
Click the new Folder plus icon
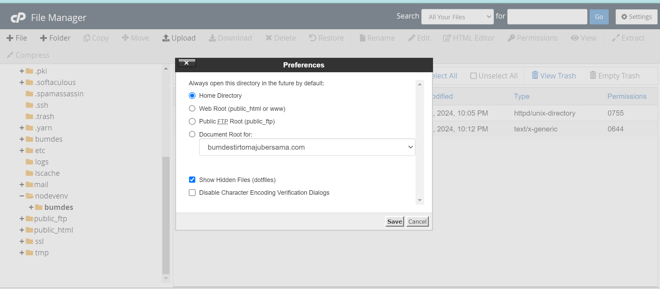(x=43, y=38)
